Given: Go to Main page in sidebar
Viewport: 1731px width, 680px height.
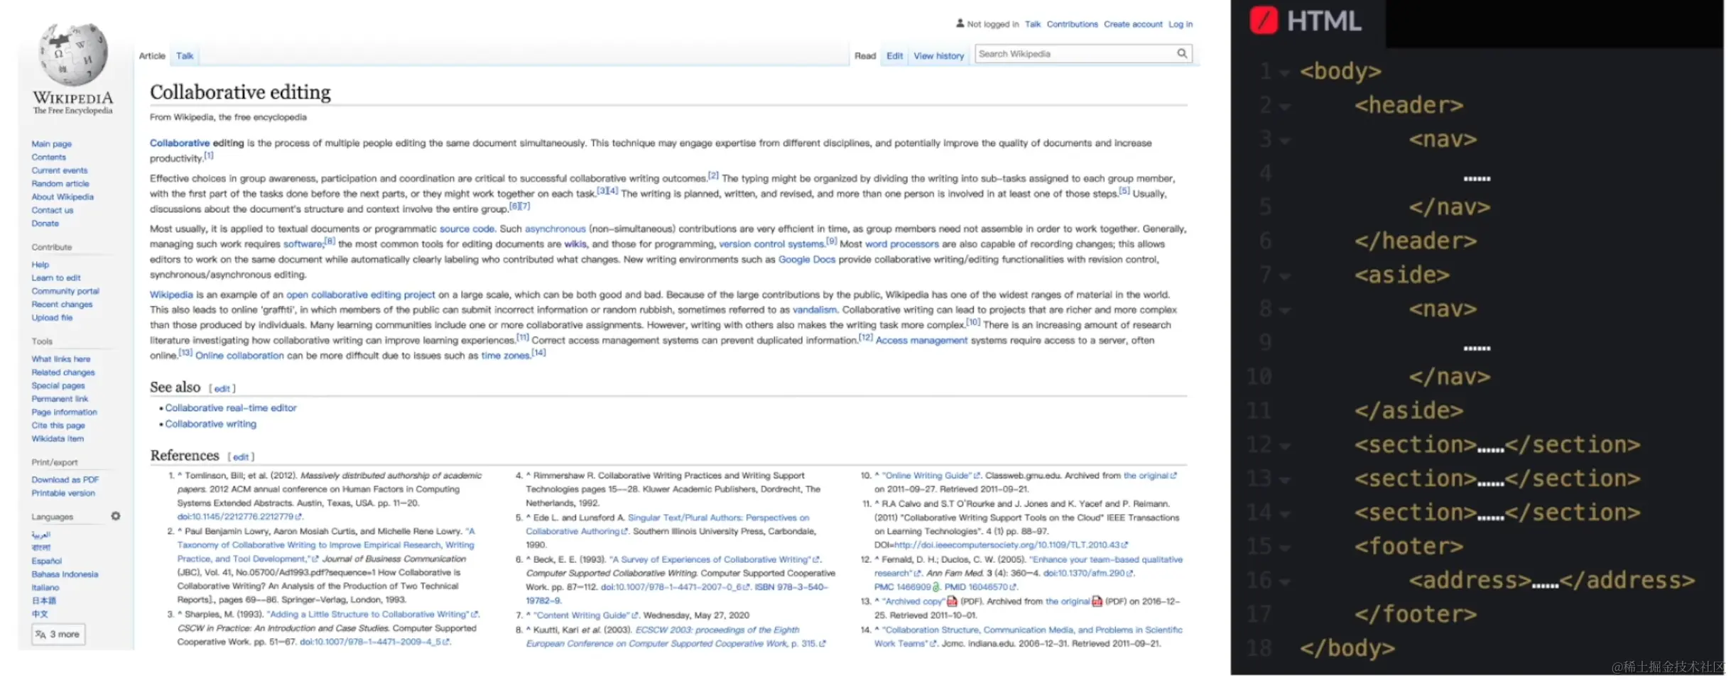Looking at the screenshot, I should [x=51, y=143].
